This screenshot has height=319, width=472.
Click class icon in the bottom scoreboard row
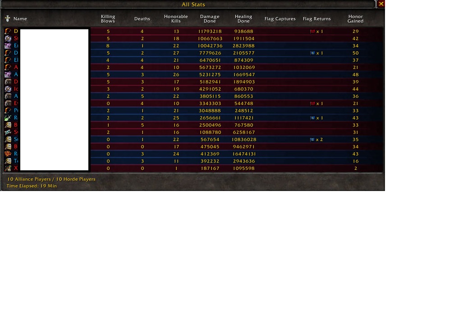click(x=8, y=169)
